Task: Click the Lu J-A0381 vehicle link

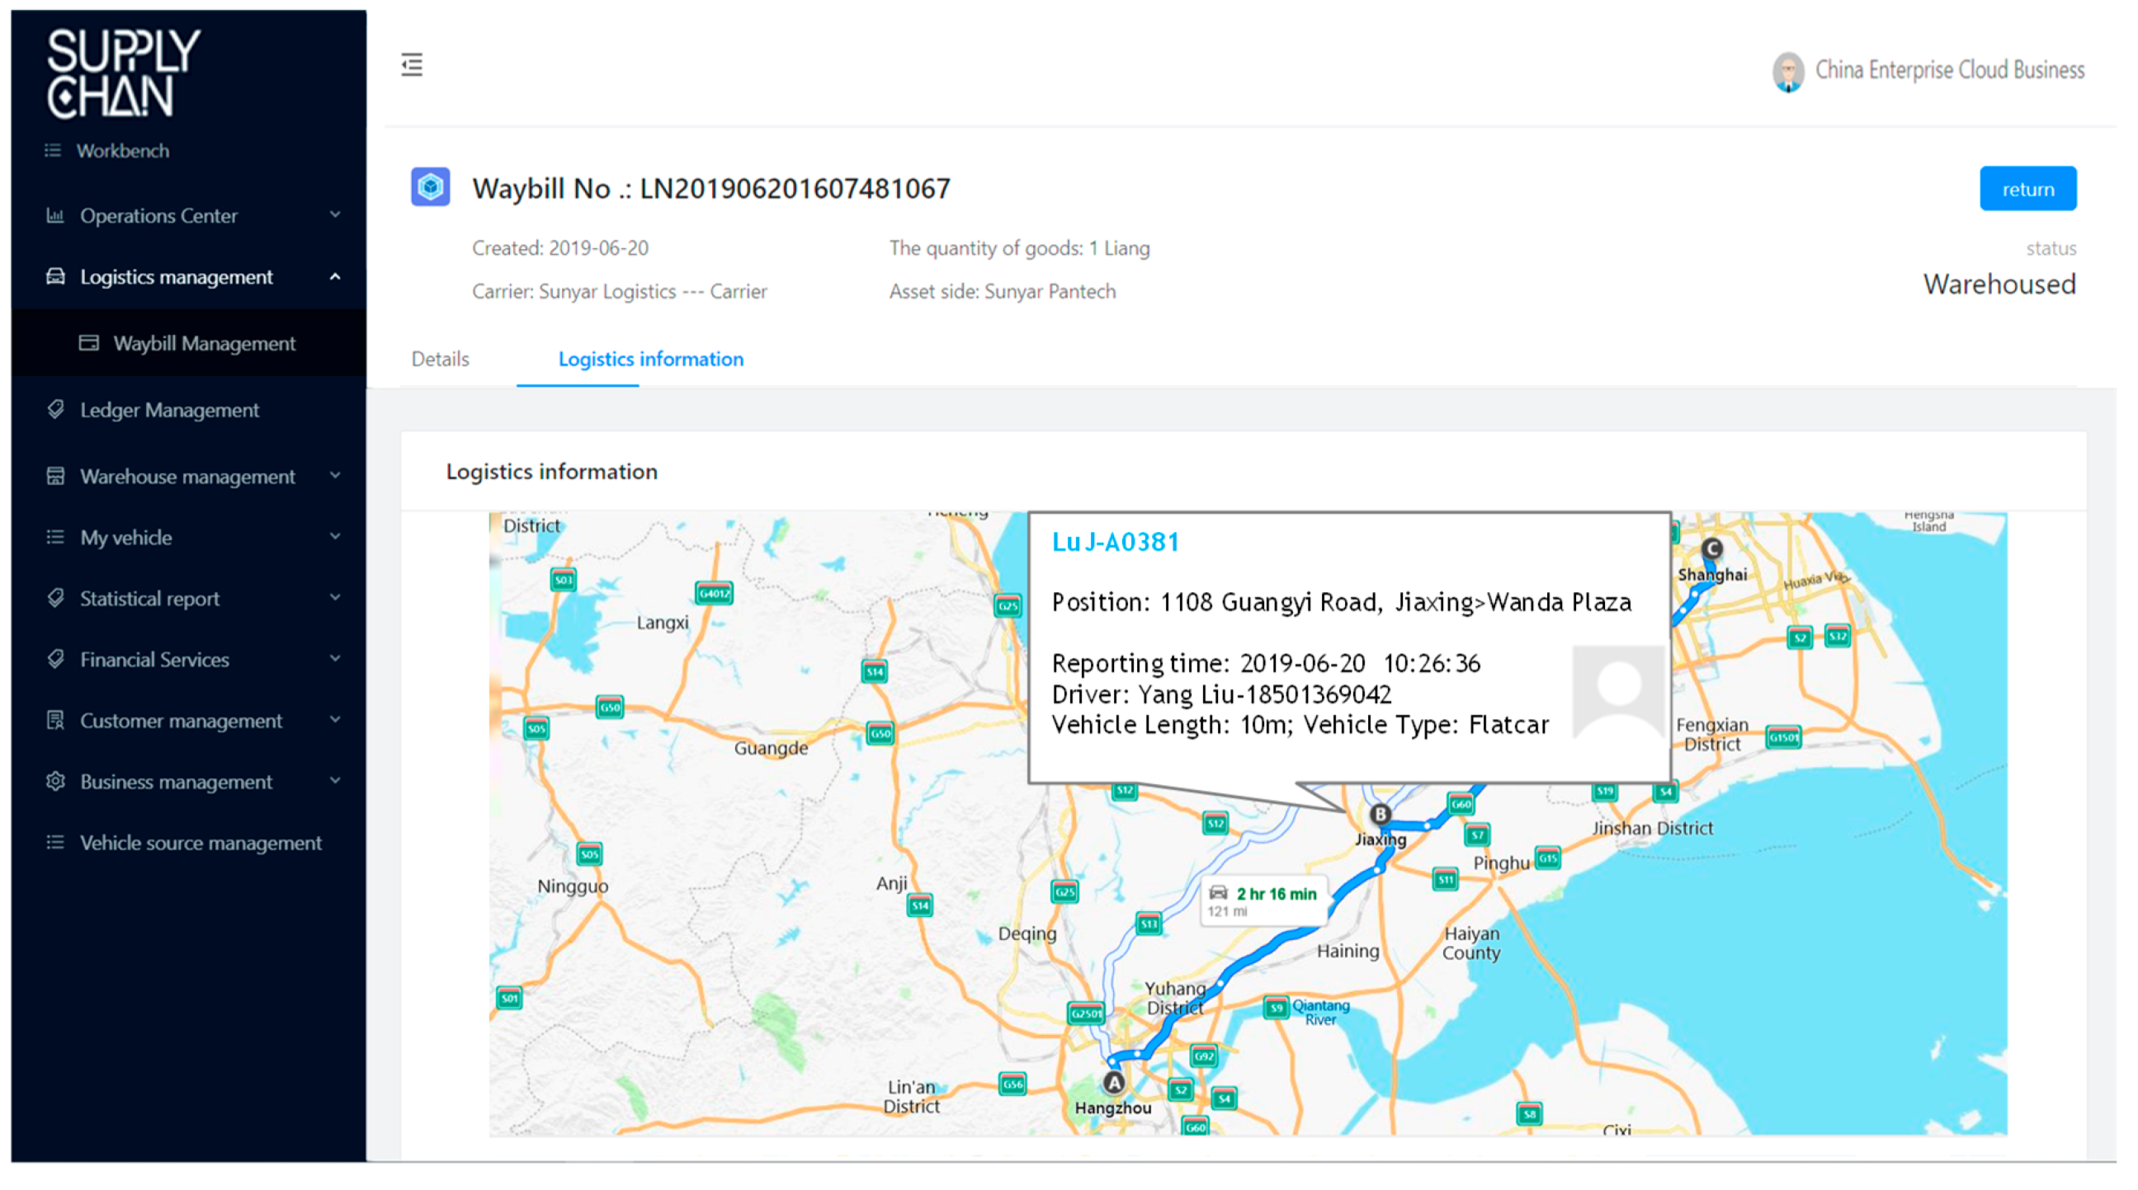Action: (1115, 543)
